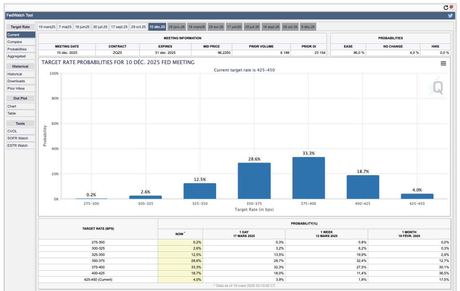460x291 pixels.
Task: Open the Downloads page
Action: coord(21,81)
